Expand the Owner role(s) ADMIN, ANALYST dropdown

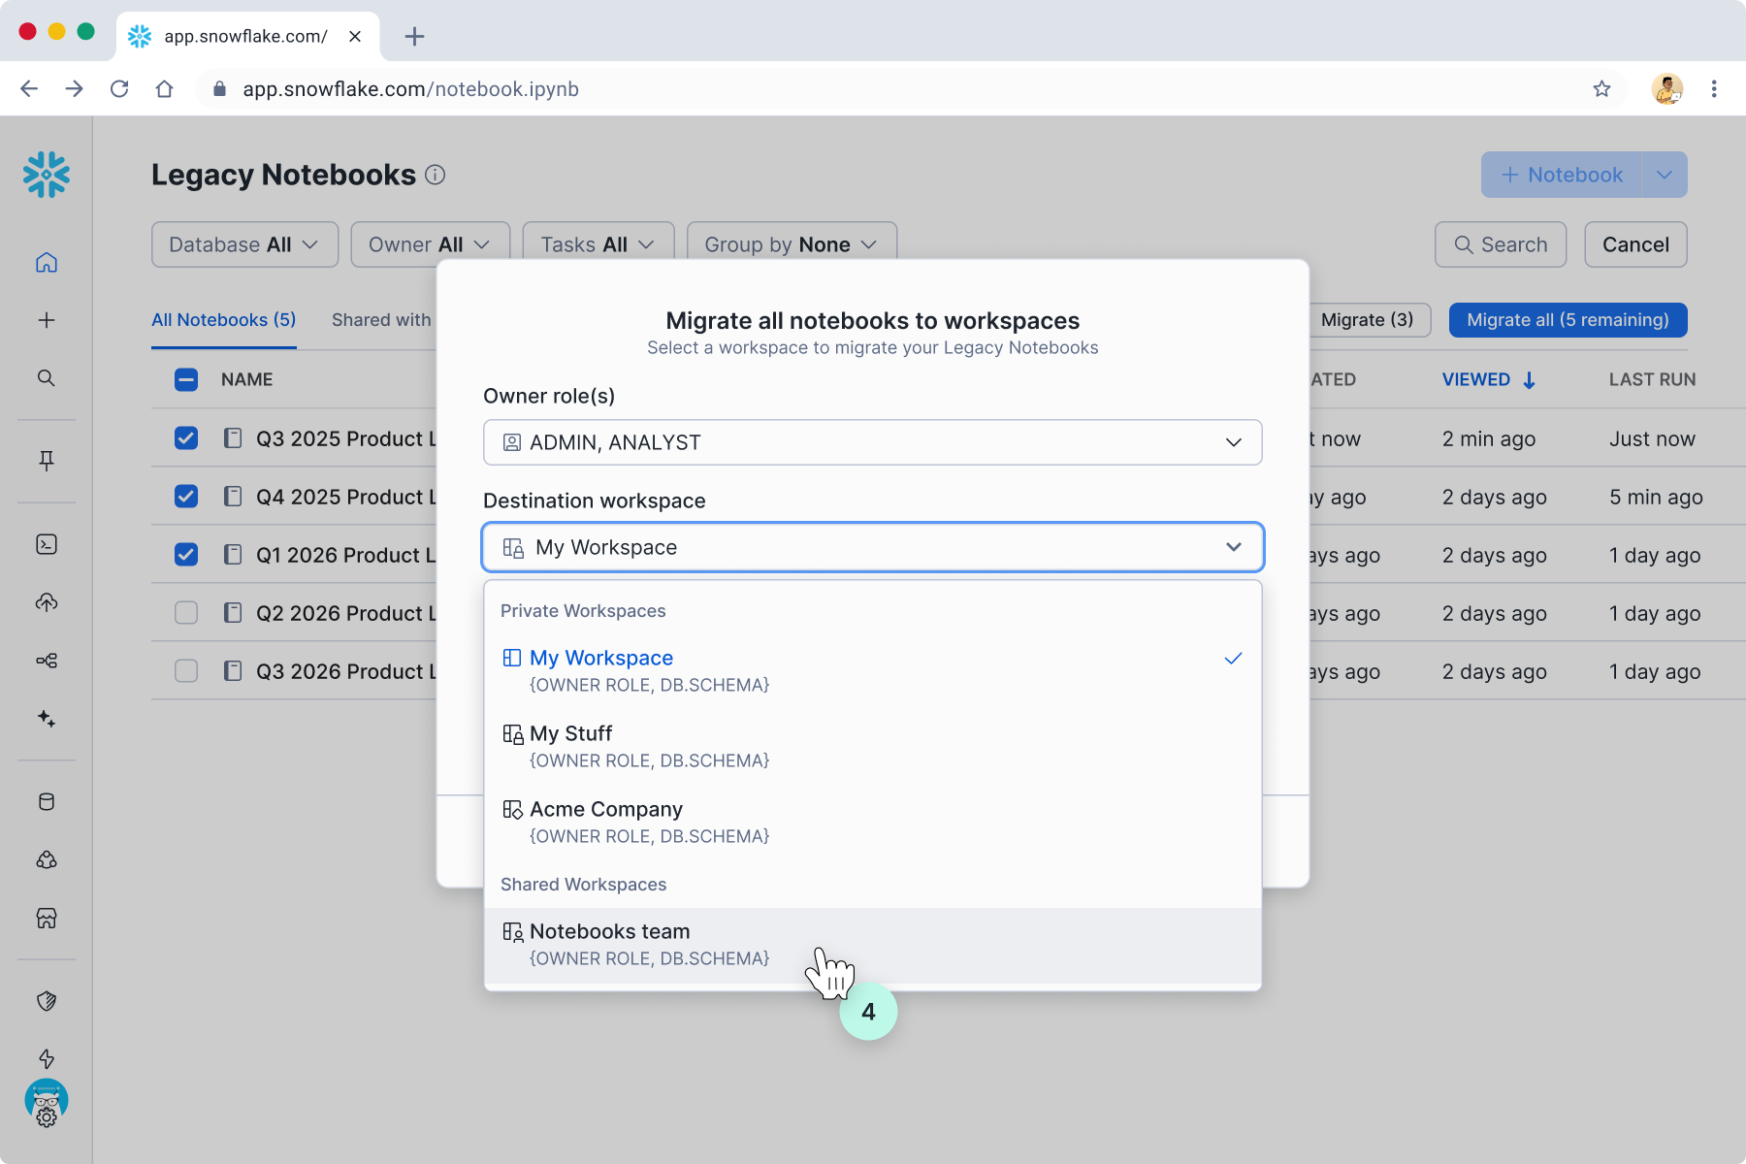coord(873,442)
